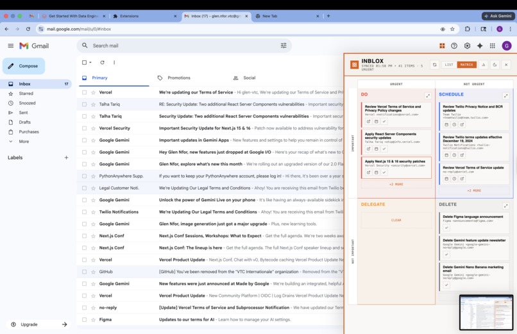This screenshot has width=517, height=334.
Task: Open Gmail Settings gear icon
Action: 467,46
